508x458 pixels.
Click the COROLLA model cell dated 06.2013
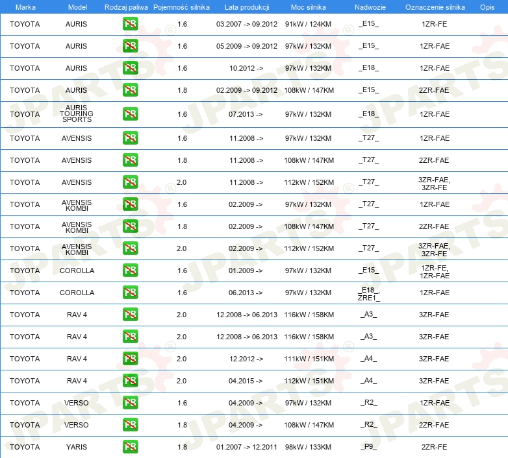click(x=77, y=293)
